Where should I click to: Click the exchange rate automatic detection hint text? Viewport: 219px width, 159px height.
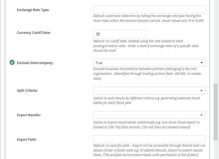tap(147, 18)
